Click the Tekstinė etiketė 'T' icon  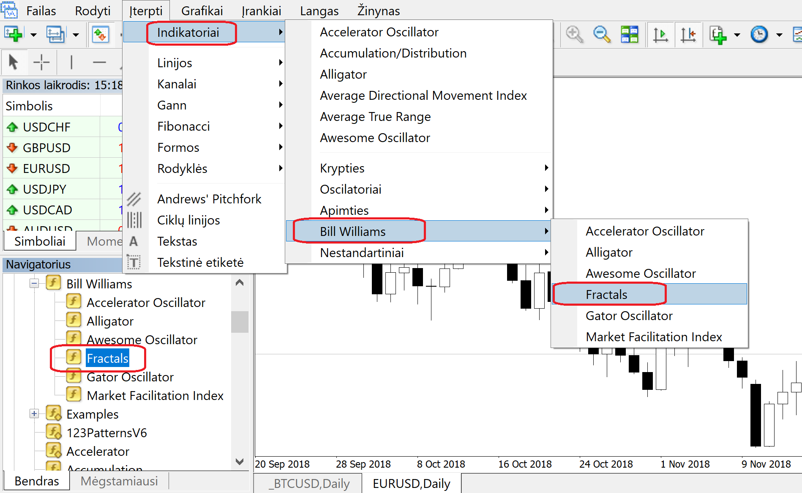[134, 263]
